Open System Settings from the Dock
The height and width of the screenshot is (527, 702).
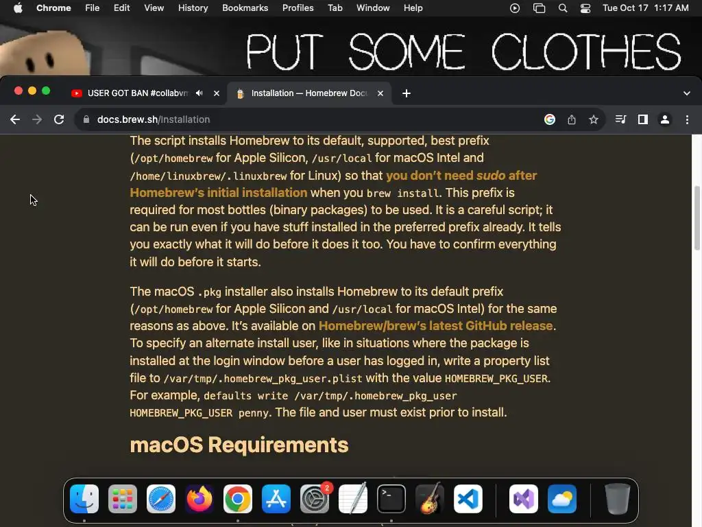(x=315, y=499)
